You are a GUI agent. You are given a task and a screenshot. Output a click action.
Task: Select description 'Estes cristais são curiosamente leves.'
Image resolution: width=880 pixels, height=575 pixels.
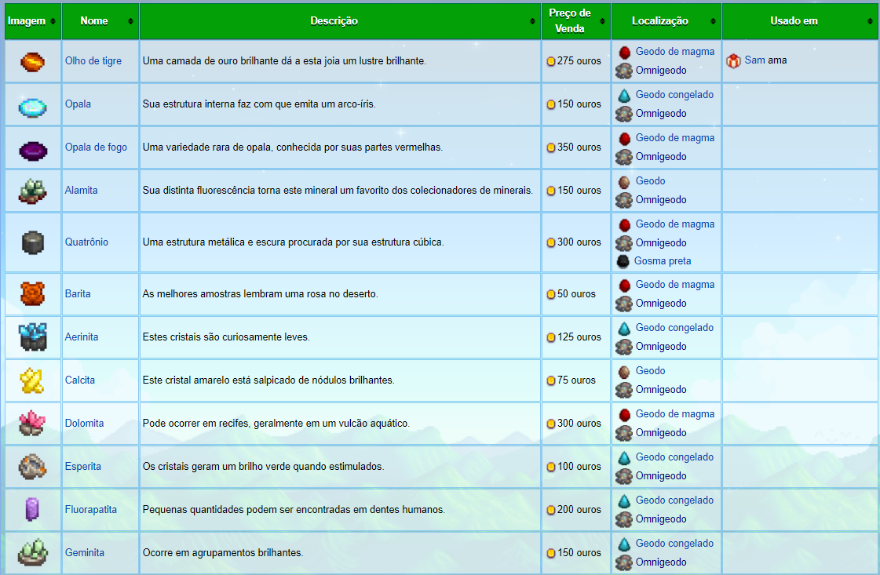point(226,337)
